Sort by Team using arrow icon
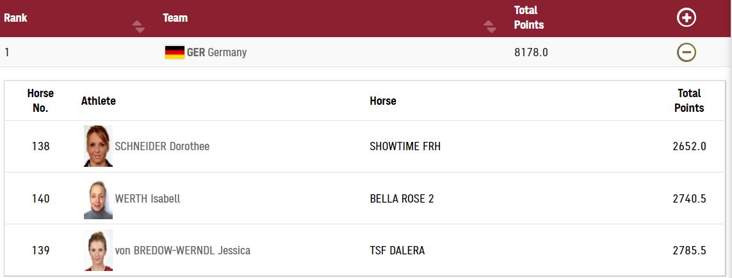The width and height of the screenshot is (732, 278). (x=490, y=27)
